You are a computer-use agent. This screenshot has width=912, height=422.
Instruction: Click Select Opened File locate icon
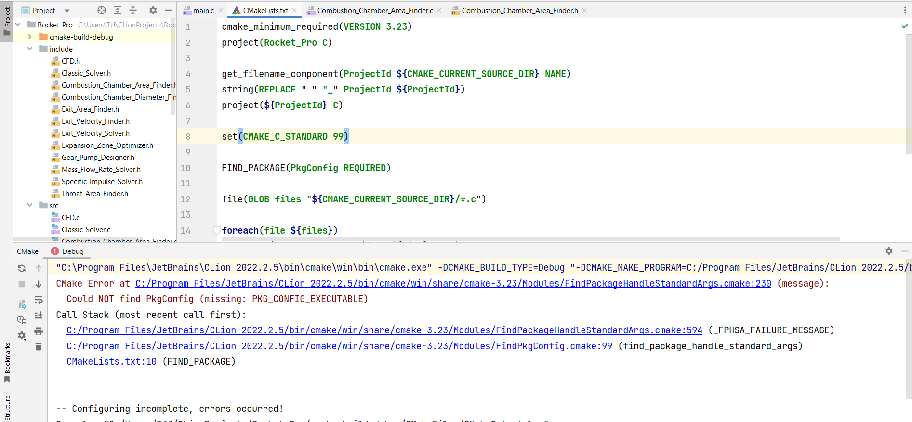click(x=101, y=10)
